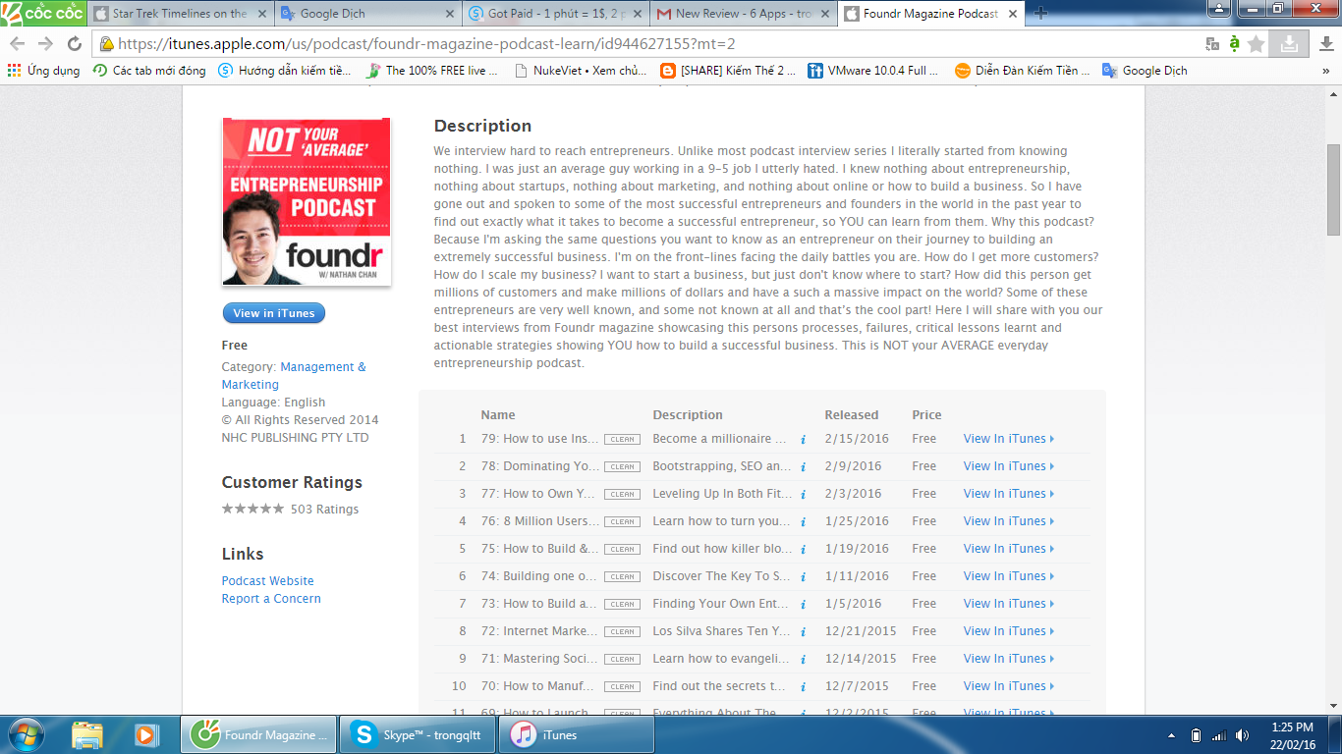Select episode name '73: How to Build a...'

(538, 604)
